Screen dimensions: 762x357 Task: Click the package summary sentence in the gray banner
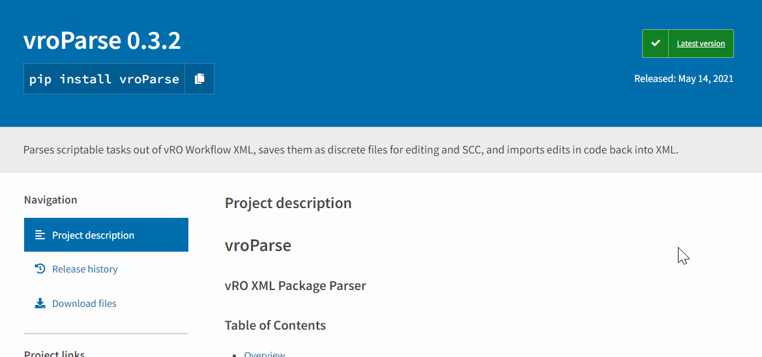pyautogui.click(x=351, y=150)
